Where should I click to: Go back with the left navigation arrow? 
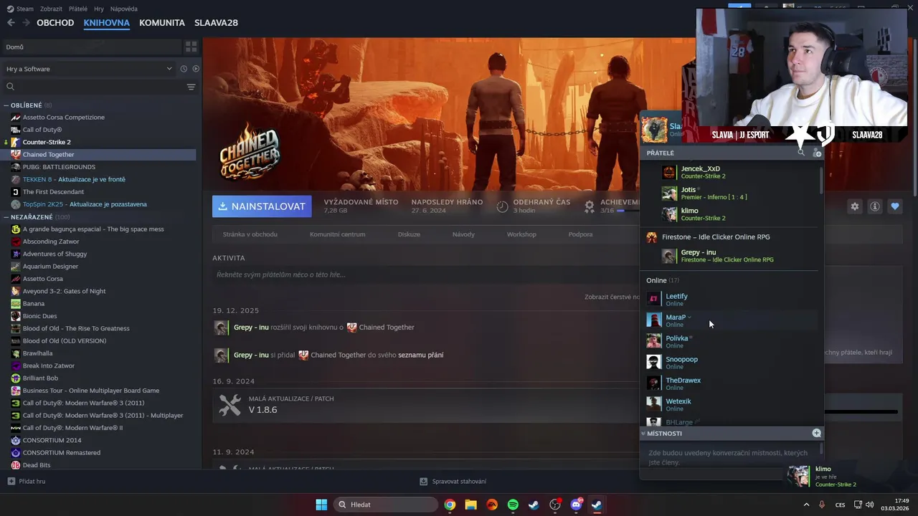pyautogui.click(x=11, y=23)
